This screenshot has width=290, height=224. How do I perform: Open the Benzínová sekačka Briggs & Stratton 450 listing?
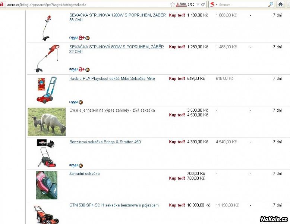tap(105, 142)
